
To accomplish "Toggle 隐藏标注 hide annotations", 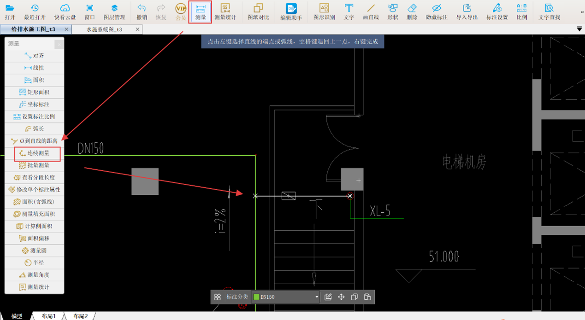I will [x=437, y=12].
